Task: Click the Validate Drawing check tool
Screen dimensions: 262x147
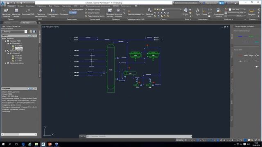Action: coord(110,13)
